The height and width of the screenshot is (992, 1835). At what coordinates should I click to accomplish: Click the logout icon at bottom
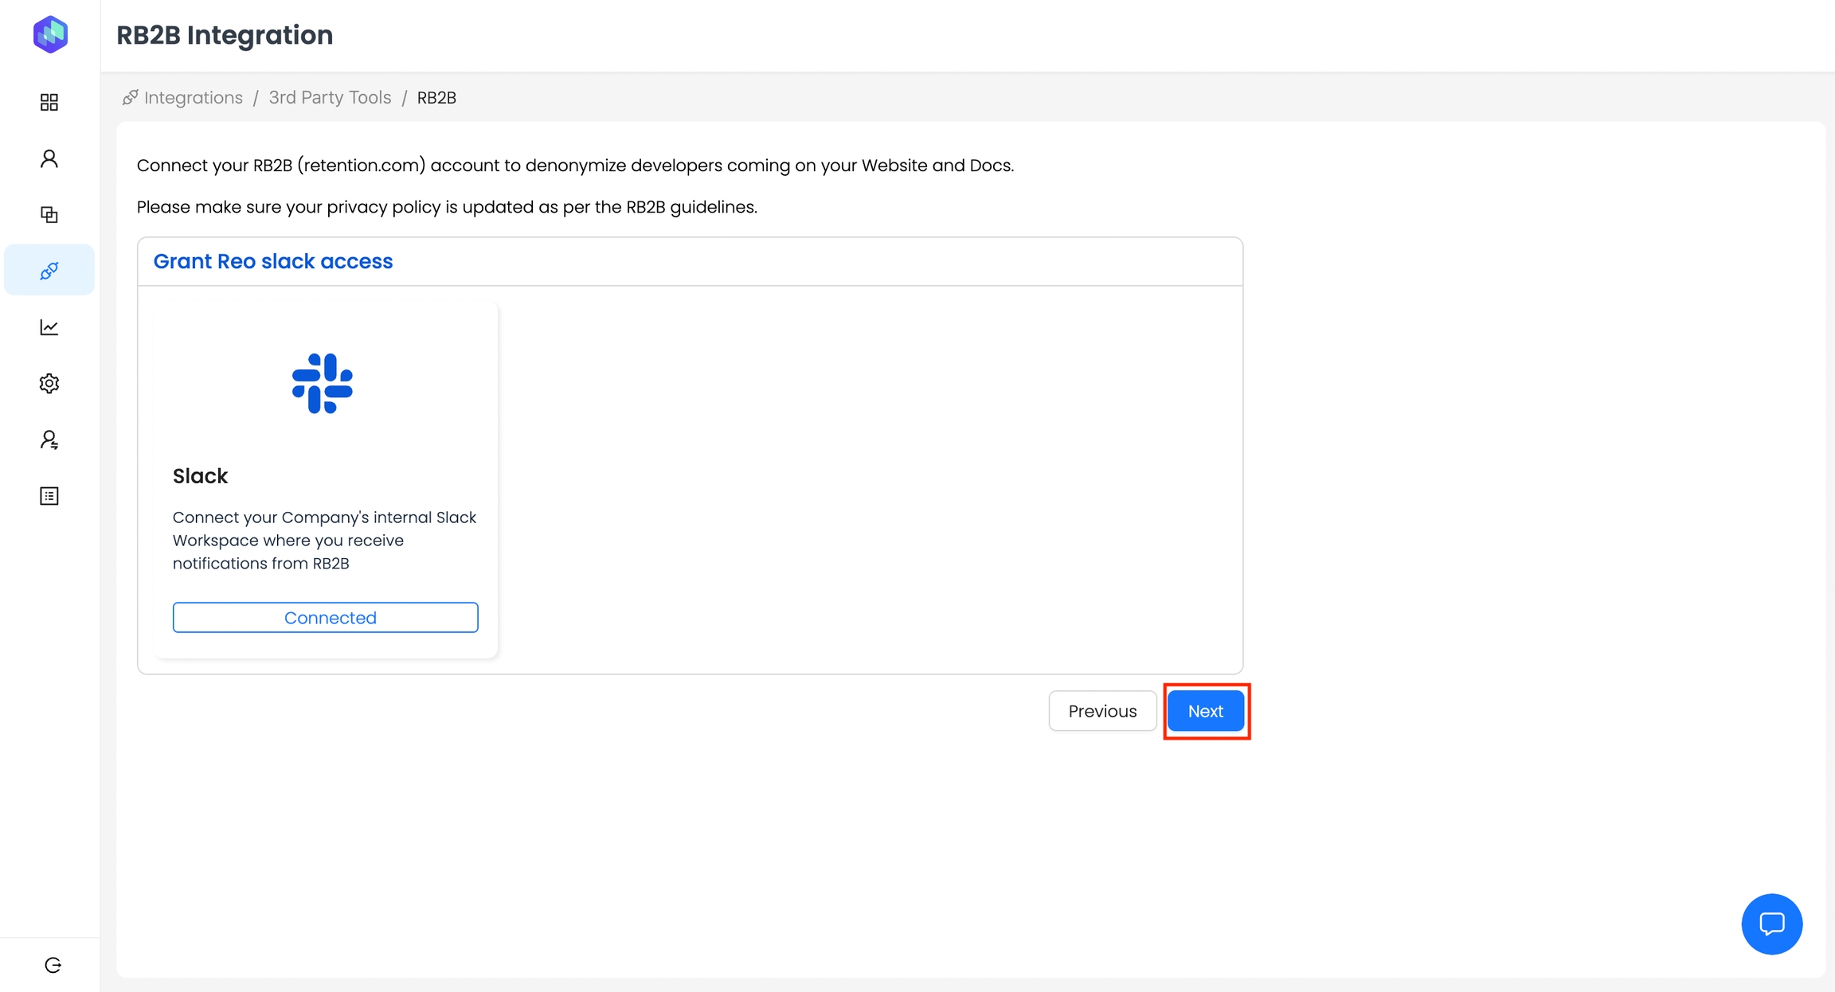(53, 965)
